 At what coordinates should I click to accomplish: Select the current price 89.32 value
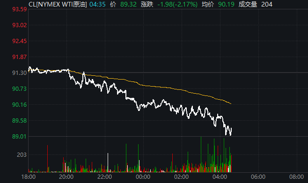128,4
